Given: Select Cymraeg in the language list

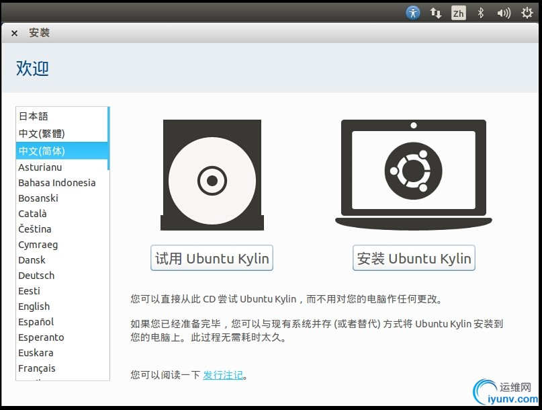Looking at the screenshot, I should (x=62, y=245).
